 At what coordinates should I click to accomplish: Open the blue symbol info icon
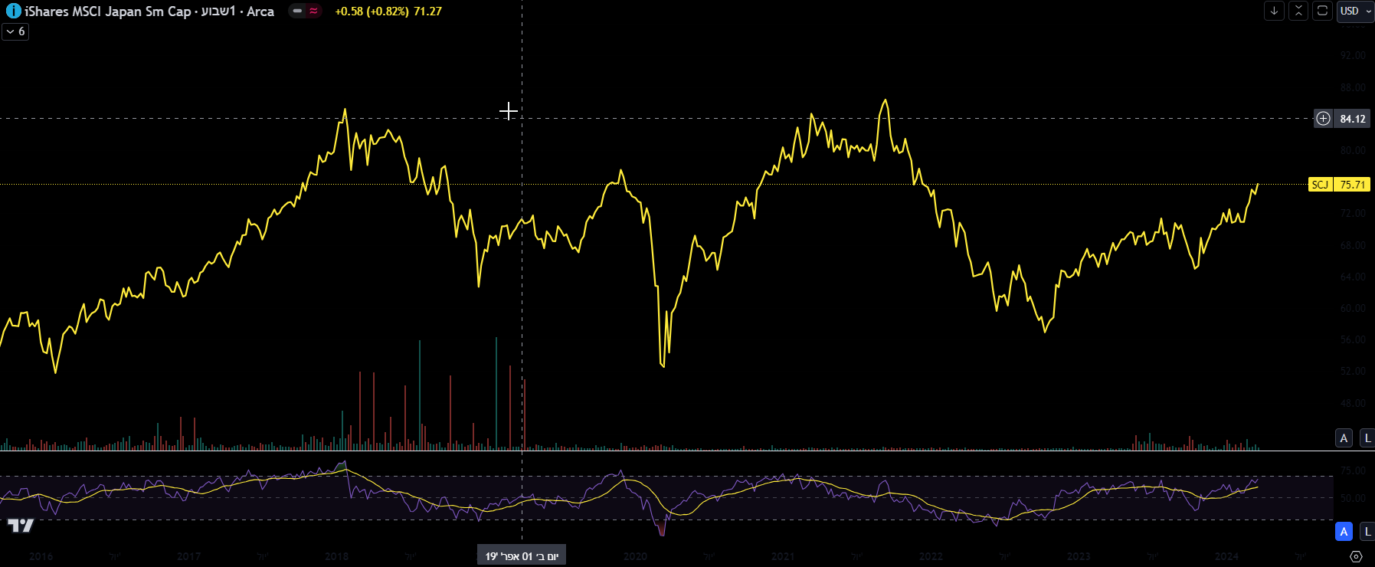pyautogui.click(x=13, y=11)
